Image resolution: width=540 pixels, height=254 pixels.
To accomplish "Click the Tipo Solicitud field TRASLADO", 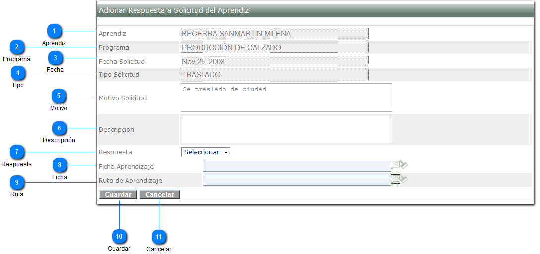I will pyautogui.click(x=274, y=75).
